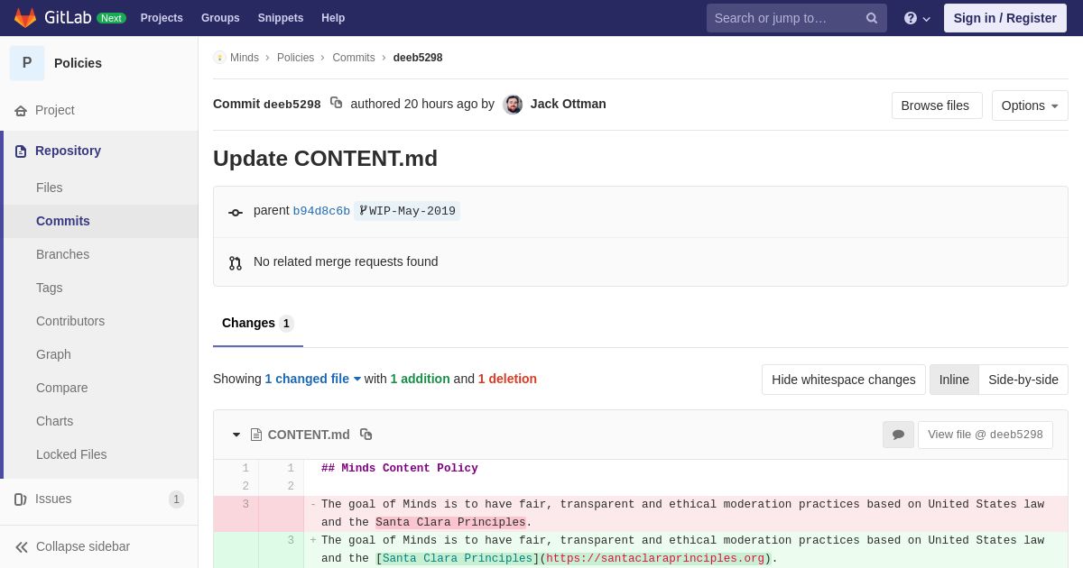This screenshot has width=1083, height=568.
Task: Open the Options dropdown
Action: (x=1030, y=105)
